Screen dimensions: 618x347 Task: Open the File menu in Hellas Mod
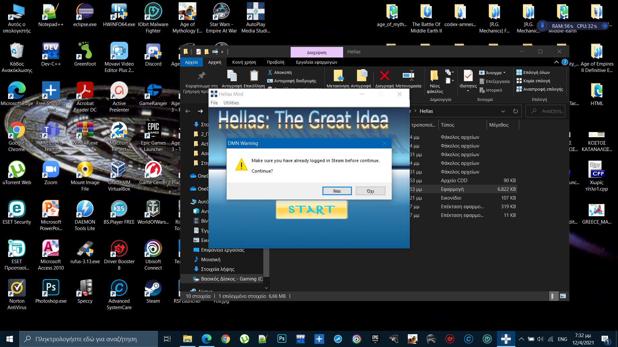click(x=214, y=103)
